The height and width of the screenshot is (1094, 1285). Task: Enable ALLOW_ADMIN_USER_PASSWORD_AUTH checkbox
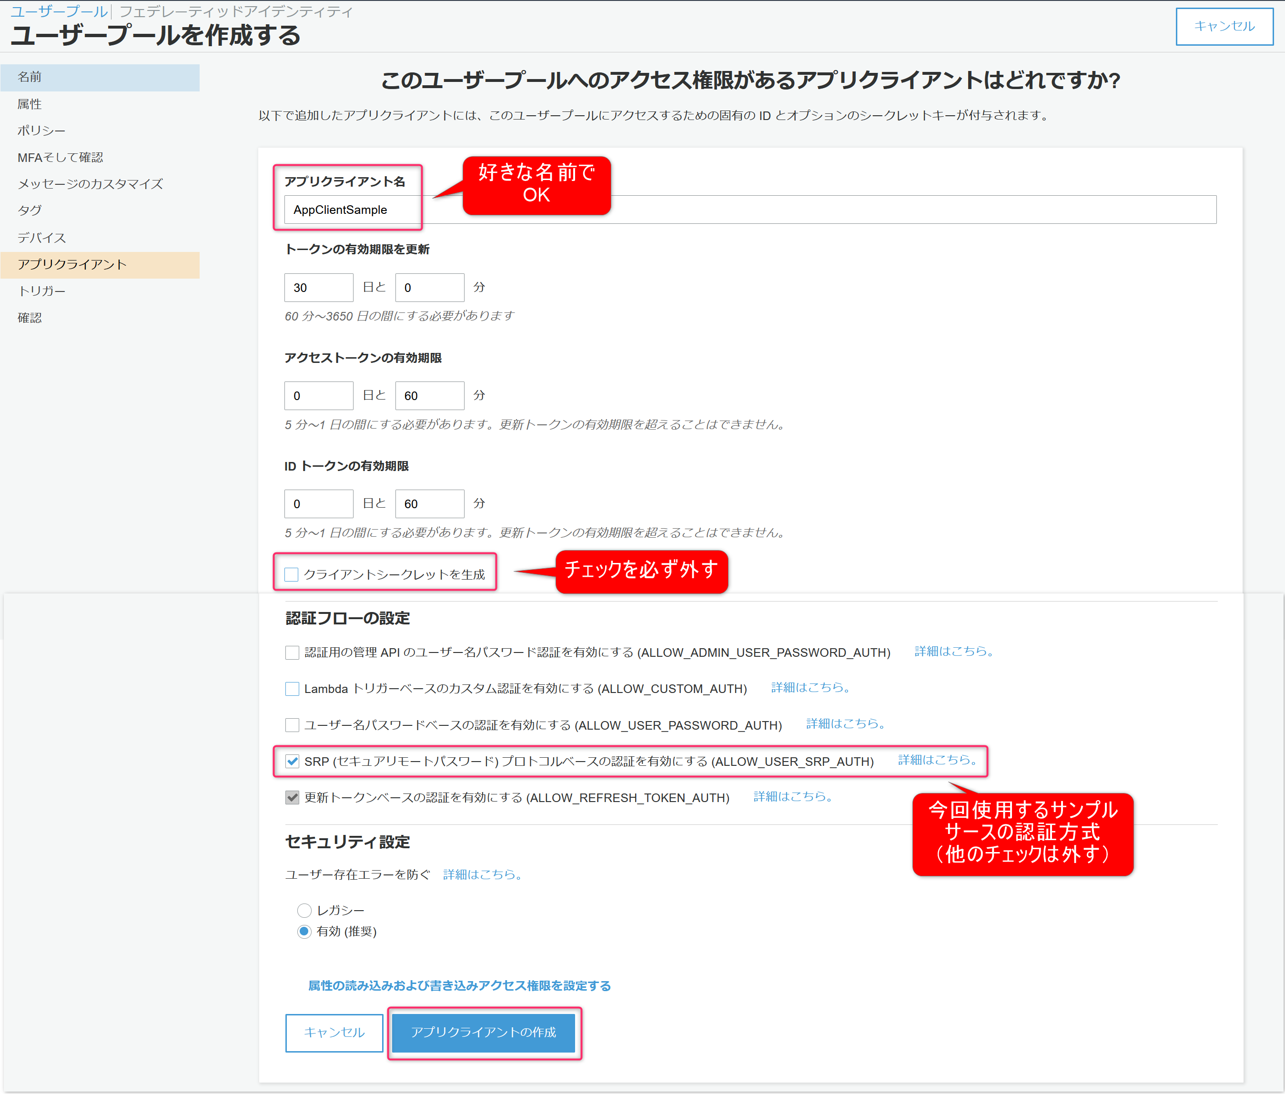coord(292,652)
